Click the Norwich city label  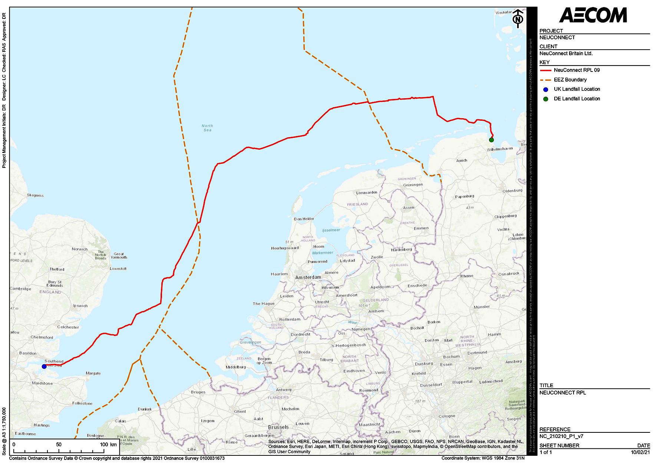click(x=80, y=249)
